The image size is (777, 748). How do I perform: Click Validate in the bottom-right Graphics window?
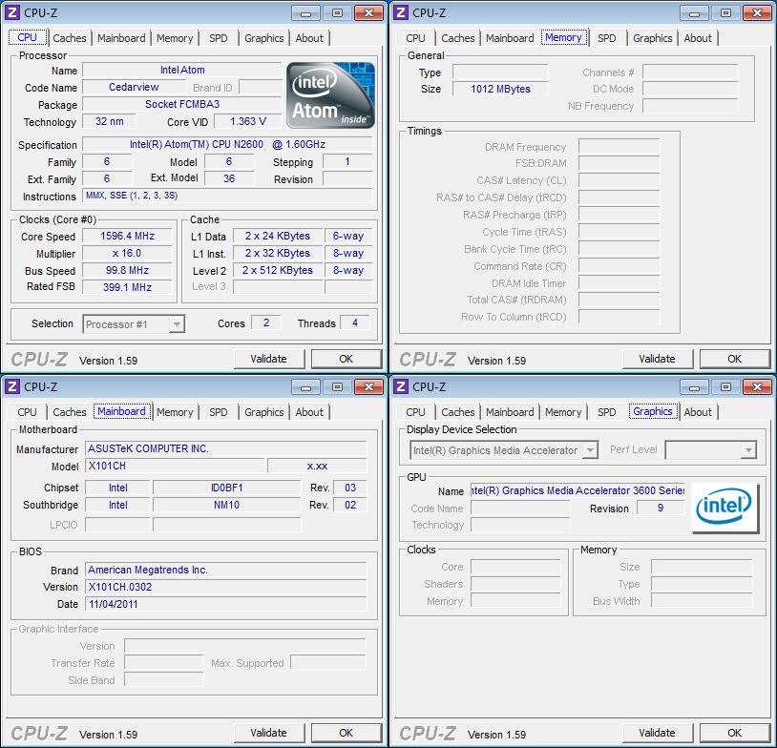pyautogui.click(x=657, y=733)
